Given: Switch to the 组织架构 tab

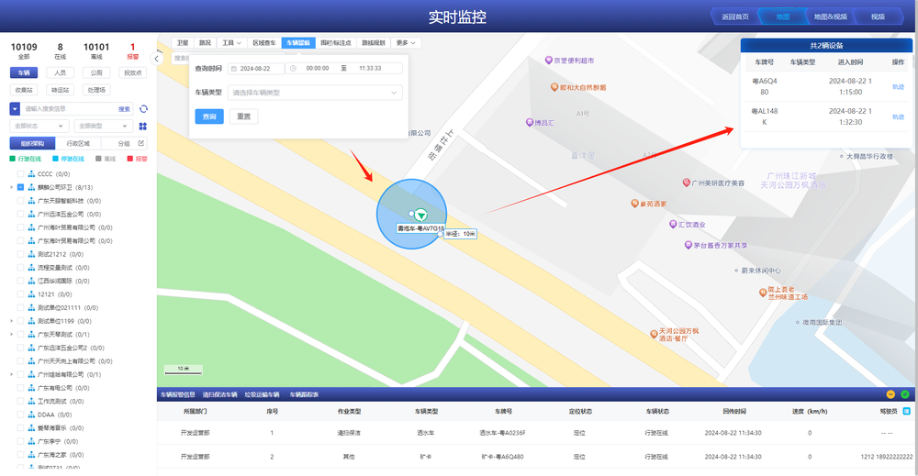Looking at the screenshot, I should point(32,143).
